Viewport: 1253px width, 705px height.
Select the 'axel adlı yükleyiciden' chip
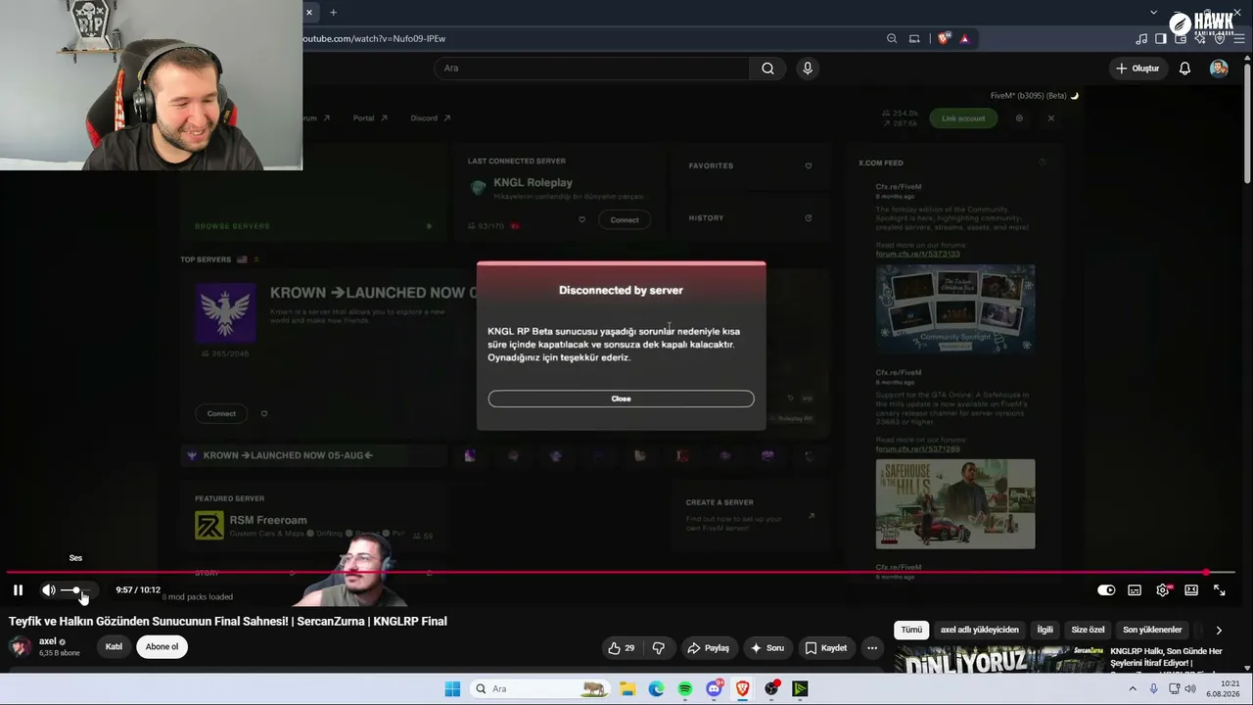(x=980, y=630)
